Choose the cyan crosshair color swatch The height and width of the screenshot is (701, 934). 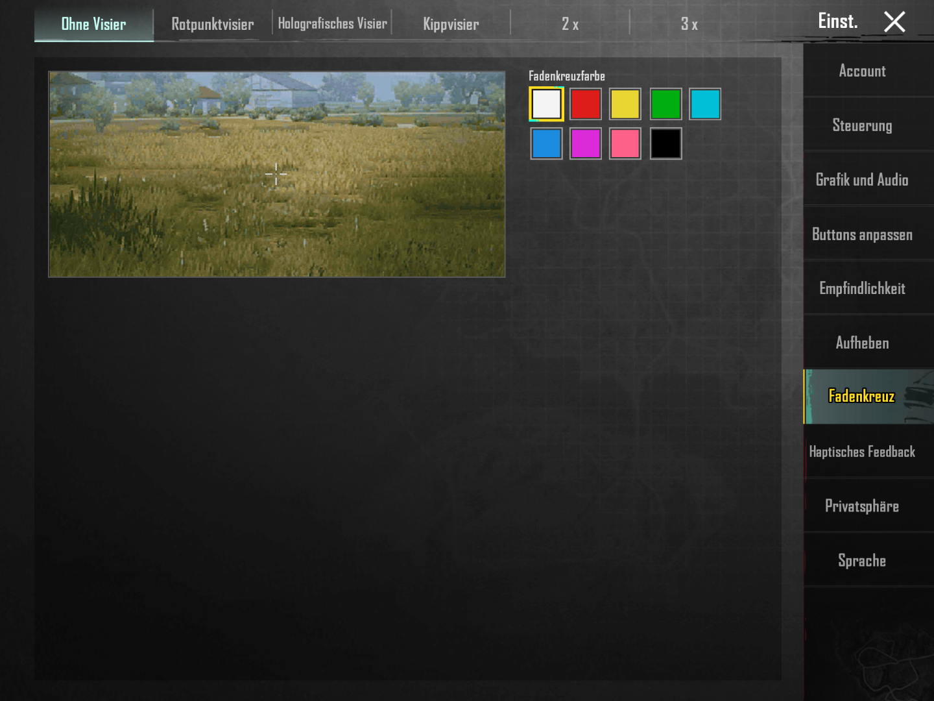tap(705, 104)
